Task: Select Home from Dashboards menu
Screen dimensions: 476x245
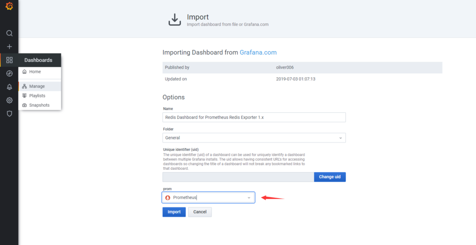Action: 35,72
